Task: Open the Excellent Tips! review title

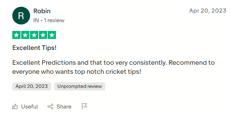Action: [x=34, y=48]
